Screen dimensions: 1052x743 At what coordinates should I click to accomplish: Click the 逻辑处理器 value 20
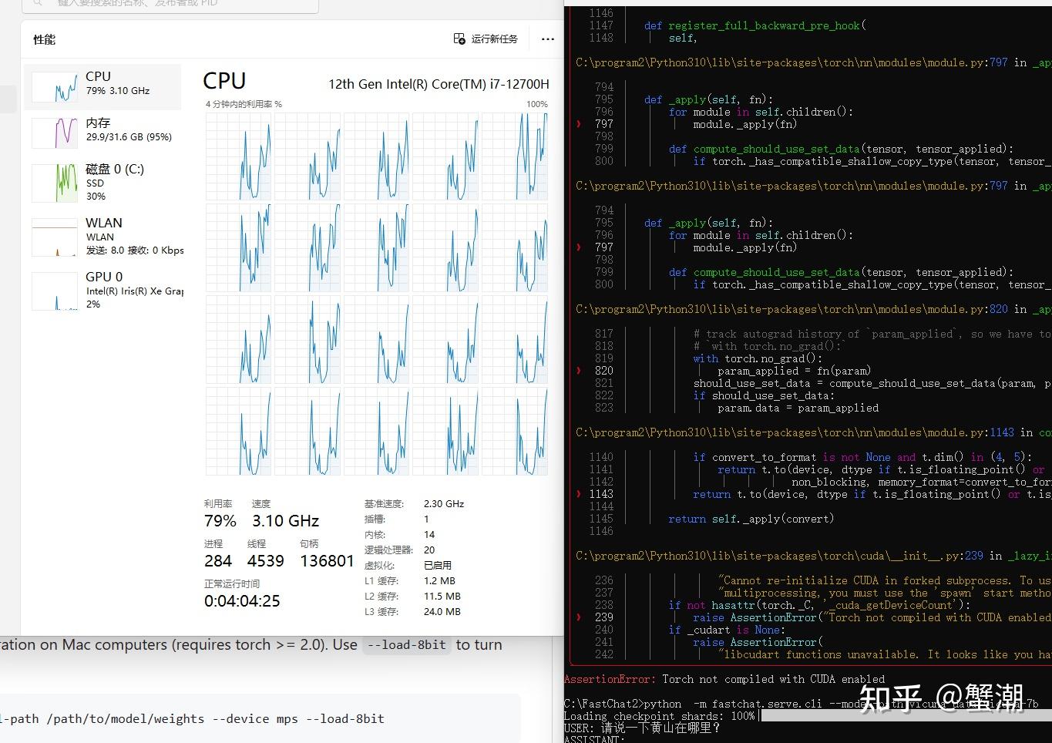pyautogui.click(x=429, y=550)
